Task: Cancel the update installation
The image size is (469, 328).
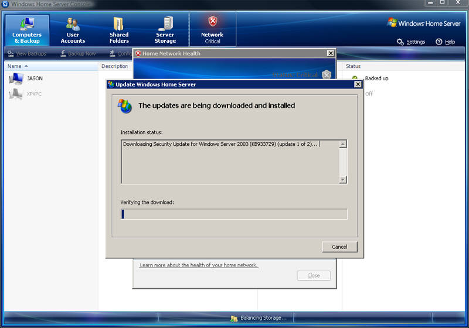Action: [339, 247]
